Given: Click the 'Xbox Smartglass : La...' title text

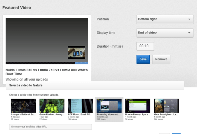Looking at the screenshot, I should pos(166,114).
